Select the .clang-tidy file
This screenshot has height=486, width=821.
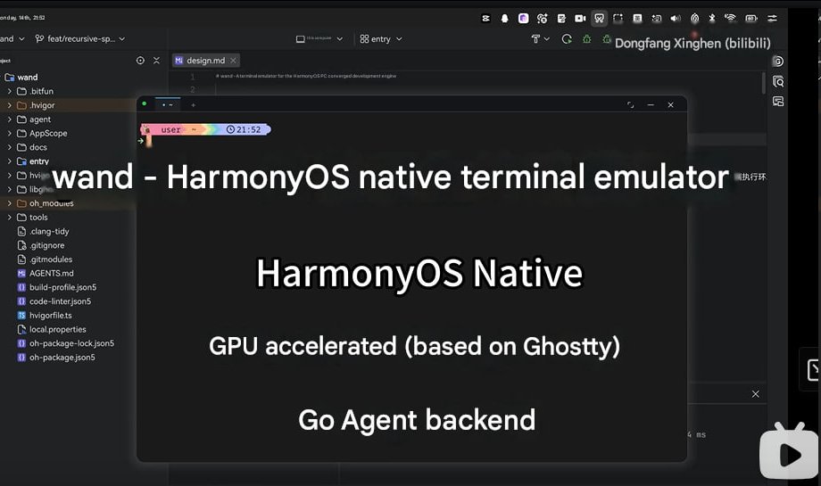tap(49, 231)
